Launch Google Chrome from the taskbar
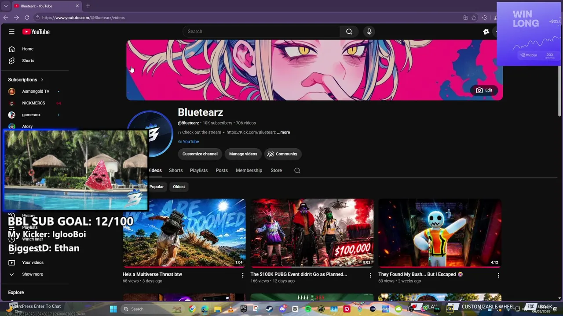This screenshot has width=563, height=316. pos(192,309)
